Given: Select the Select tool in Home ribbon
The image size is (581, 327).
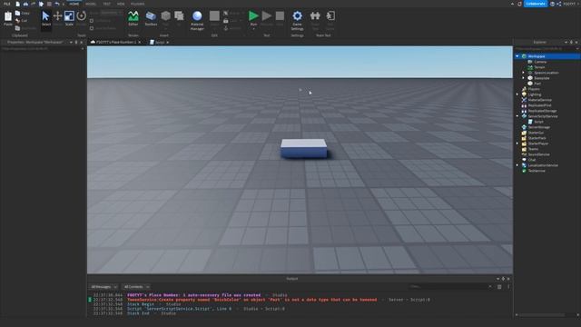Looking at the screenshot, I should pos(46,18).
